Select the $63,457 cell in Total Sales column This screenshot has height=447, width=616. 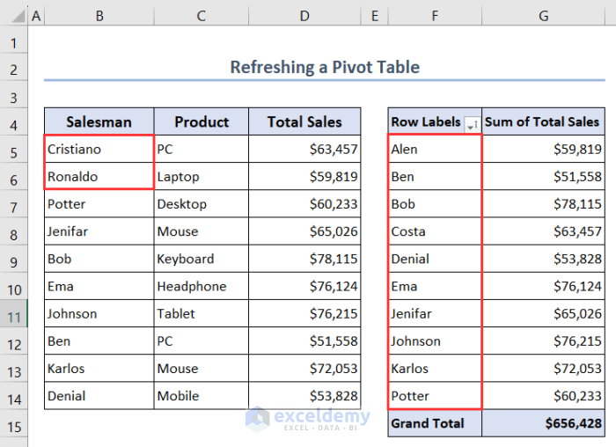pyautogui.click(x=304, y=149)
